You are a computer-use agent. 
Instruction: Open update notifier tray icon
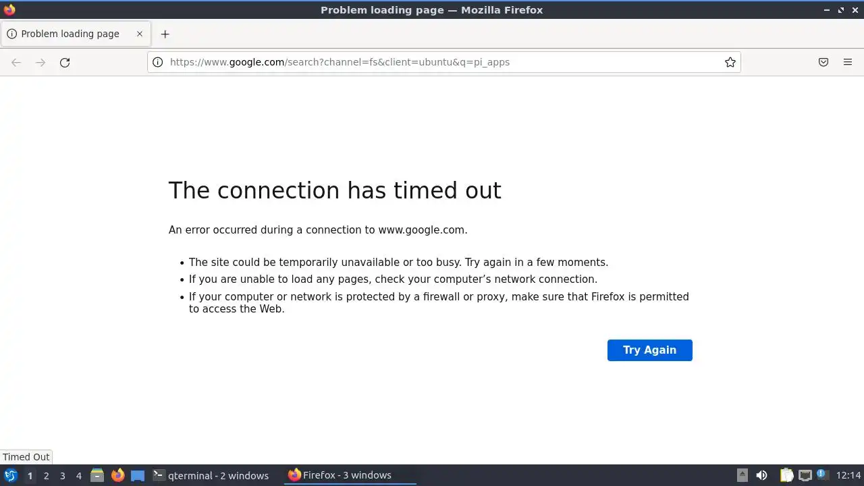pyautogui.click(x=822, y=475)
